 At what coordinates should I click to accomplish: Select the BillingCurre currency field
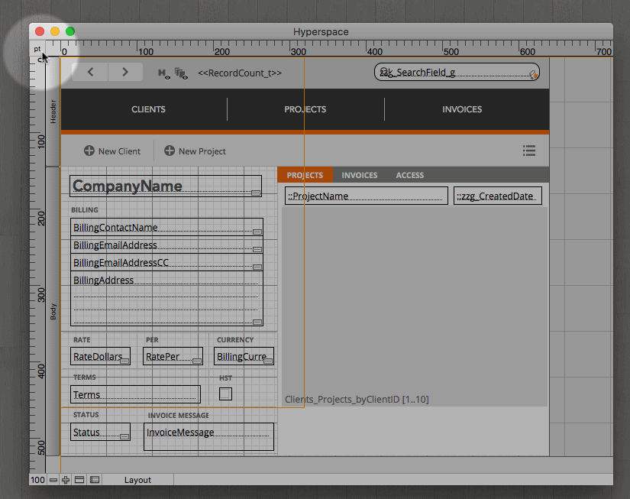244,356
